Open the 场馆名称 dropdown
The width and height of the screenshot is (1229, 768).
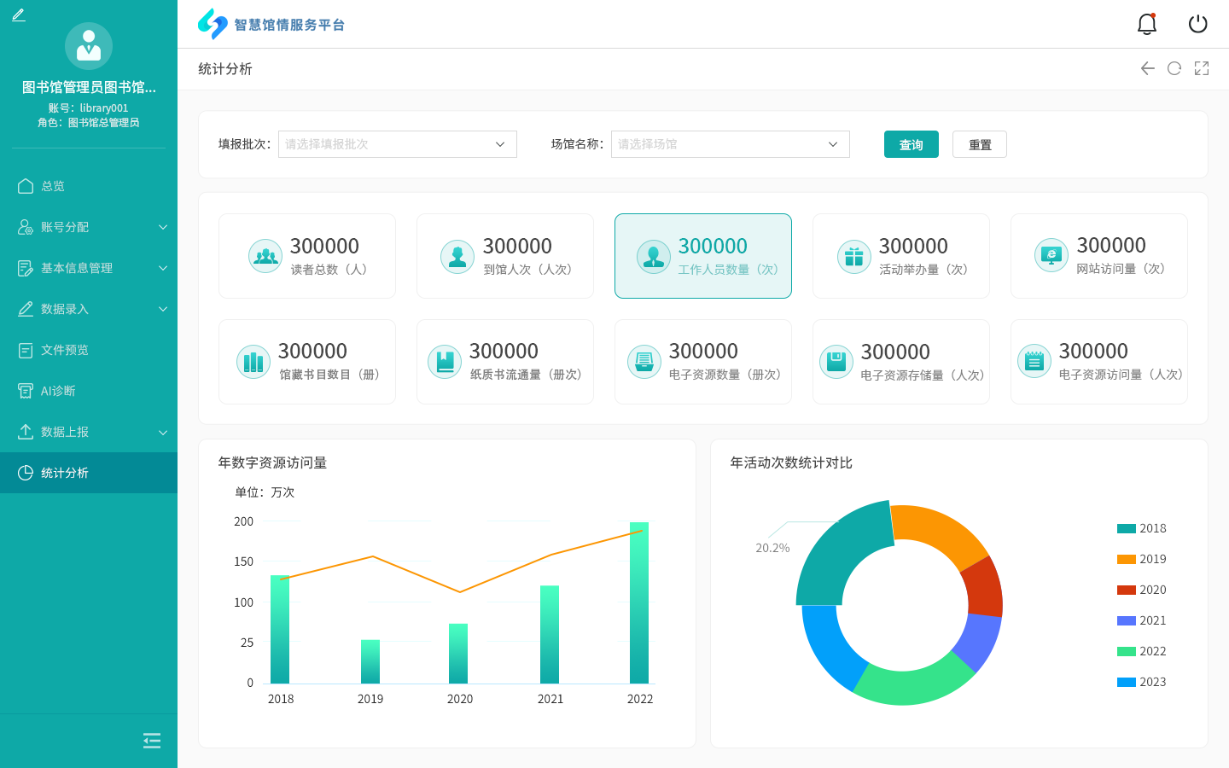[730, 144]
